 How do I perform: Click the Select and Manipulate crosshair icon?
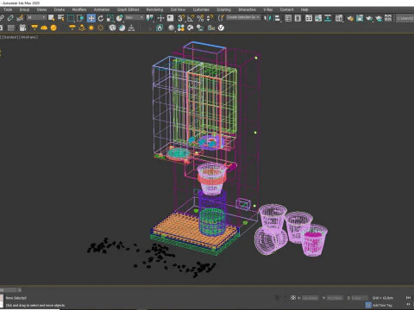(160, 18)
